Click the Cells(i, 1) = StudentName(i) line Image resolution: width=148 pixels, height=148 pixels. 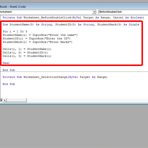point(27,49)
